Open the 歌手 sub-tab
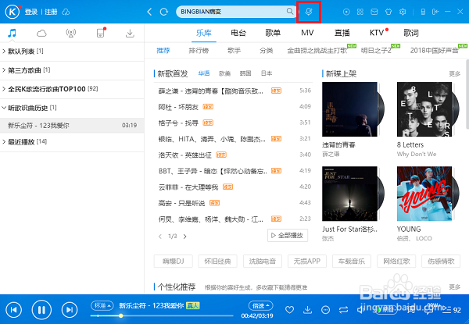This screenshot has width=469, height=324. 234,51
